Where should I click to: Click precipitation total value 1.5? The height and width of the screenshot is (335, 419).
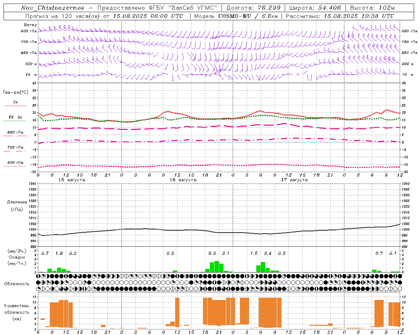(x=254, y=254)
